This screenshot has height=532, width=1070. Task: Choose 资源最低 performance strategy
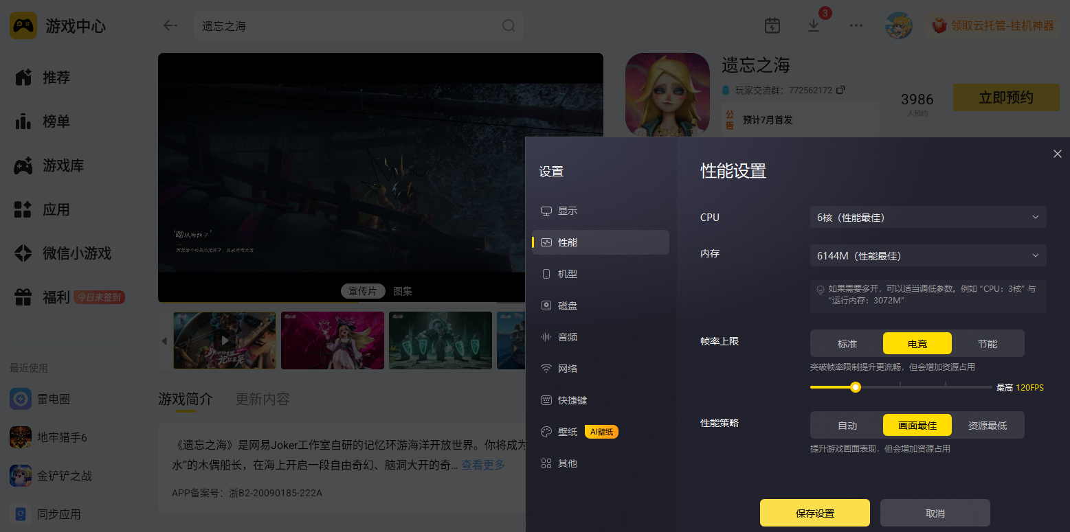(988, 425)
